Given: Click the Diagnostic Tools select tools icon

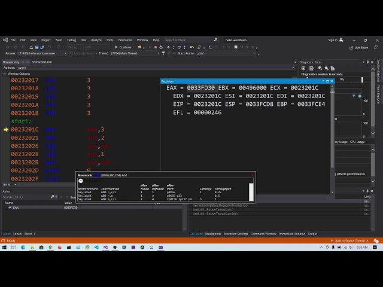Looking at the screenshot, I should (303, 68).
